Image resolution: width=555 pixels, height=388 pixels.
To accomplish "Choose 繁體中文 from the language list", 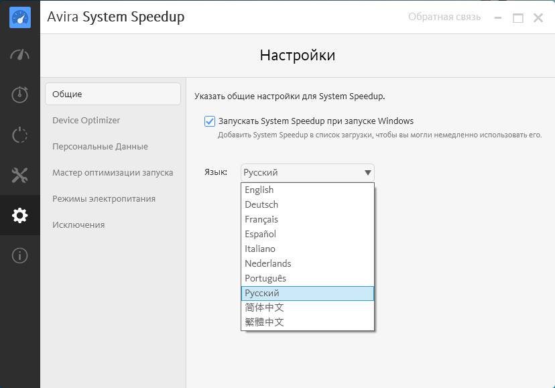I will point(307,322).
